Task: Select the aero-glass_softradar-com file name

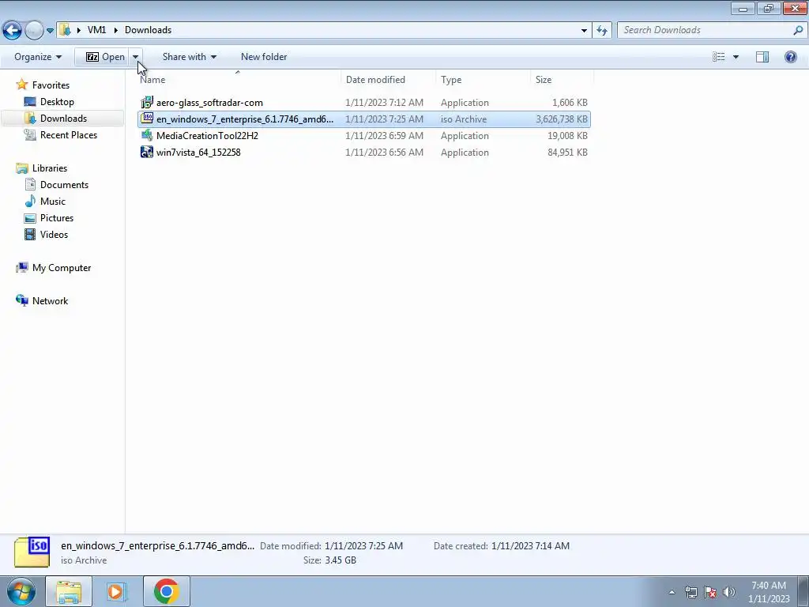Action: pos(209,102)
